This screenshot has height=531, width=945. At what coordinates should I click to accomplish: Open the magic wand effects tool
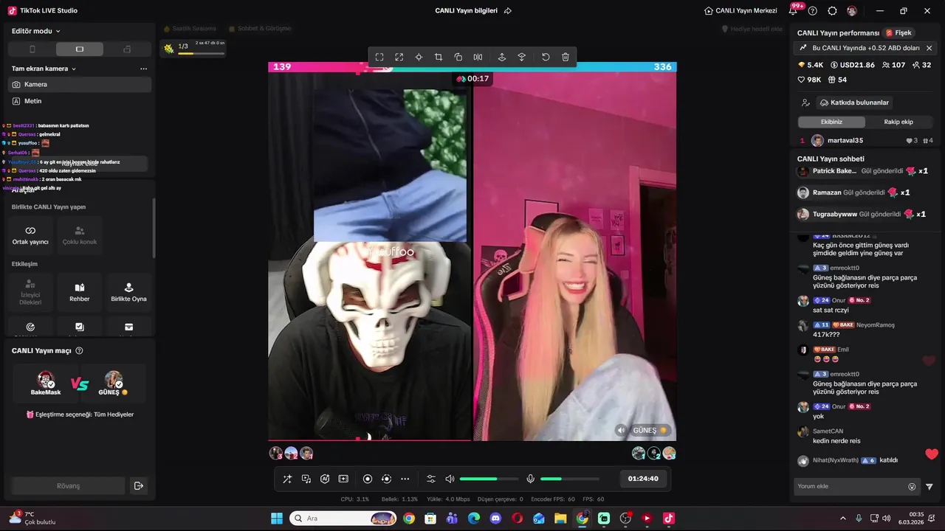pos(287,479)
